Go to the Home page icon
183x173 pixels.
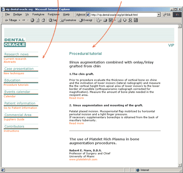[43, 20]
